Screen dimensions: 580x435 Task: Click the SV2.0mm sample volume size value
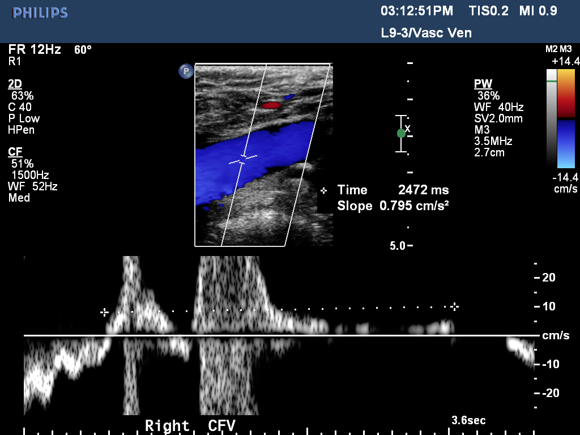coord(498,118)
